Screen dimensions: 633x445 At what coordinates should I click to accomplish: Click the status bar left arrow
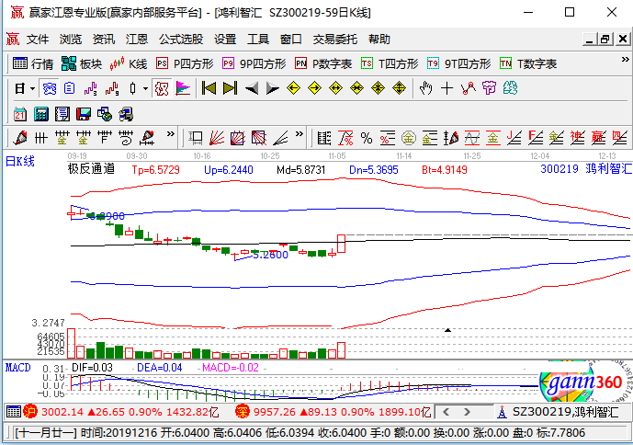click(x=446, y=412)
